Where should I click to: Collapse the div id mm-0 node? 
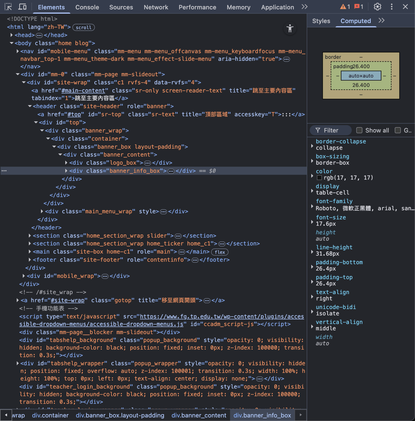coord(17,74)
